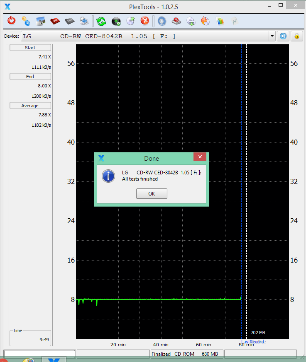Click the 702 MB label in graph

tap(258, 333)
